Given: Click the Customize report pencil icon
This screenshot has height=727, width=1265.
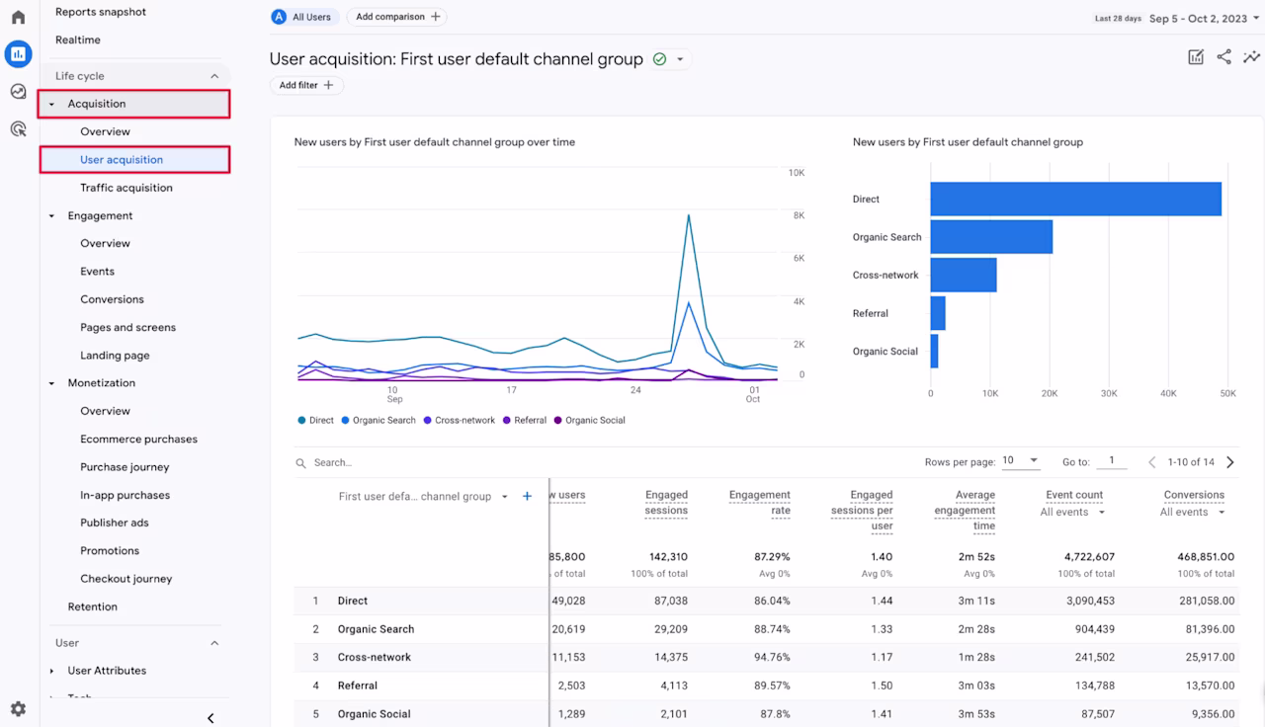Looking at the screenshot, I should click(1196, 57).
